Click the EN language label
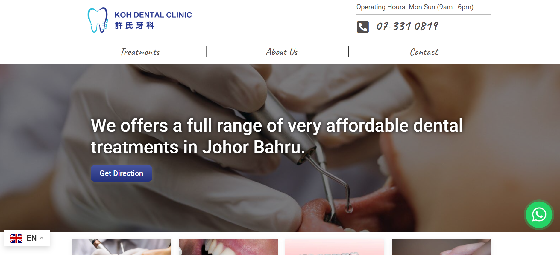 click(x=31, y=238)
